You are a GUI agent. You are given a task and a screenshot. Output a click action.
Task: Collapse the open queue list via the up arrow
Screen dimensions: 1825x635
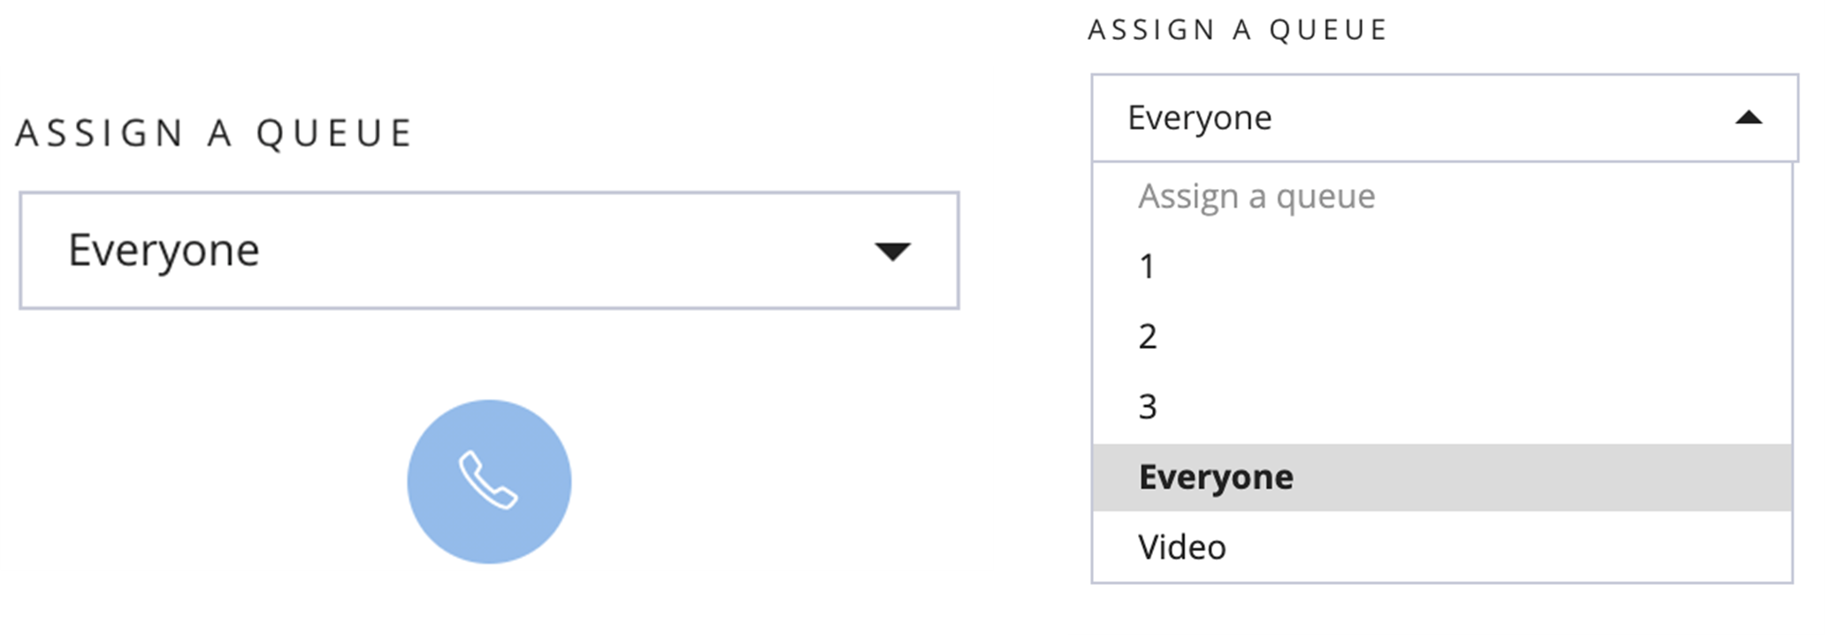pyautogui.click(x=1748, y=117)
